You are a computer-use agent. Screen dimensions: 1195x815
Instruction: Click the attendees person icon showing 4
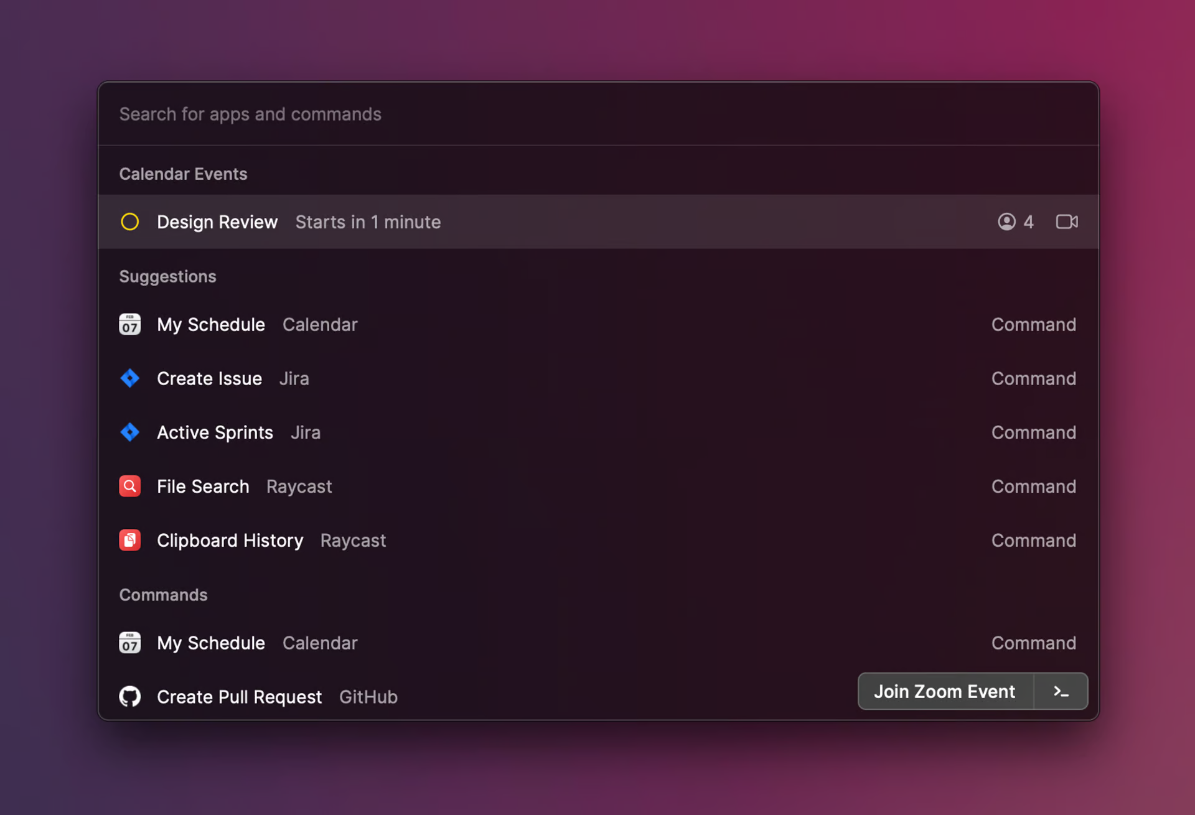pyautogui.click(x=1006, y=222)
